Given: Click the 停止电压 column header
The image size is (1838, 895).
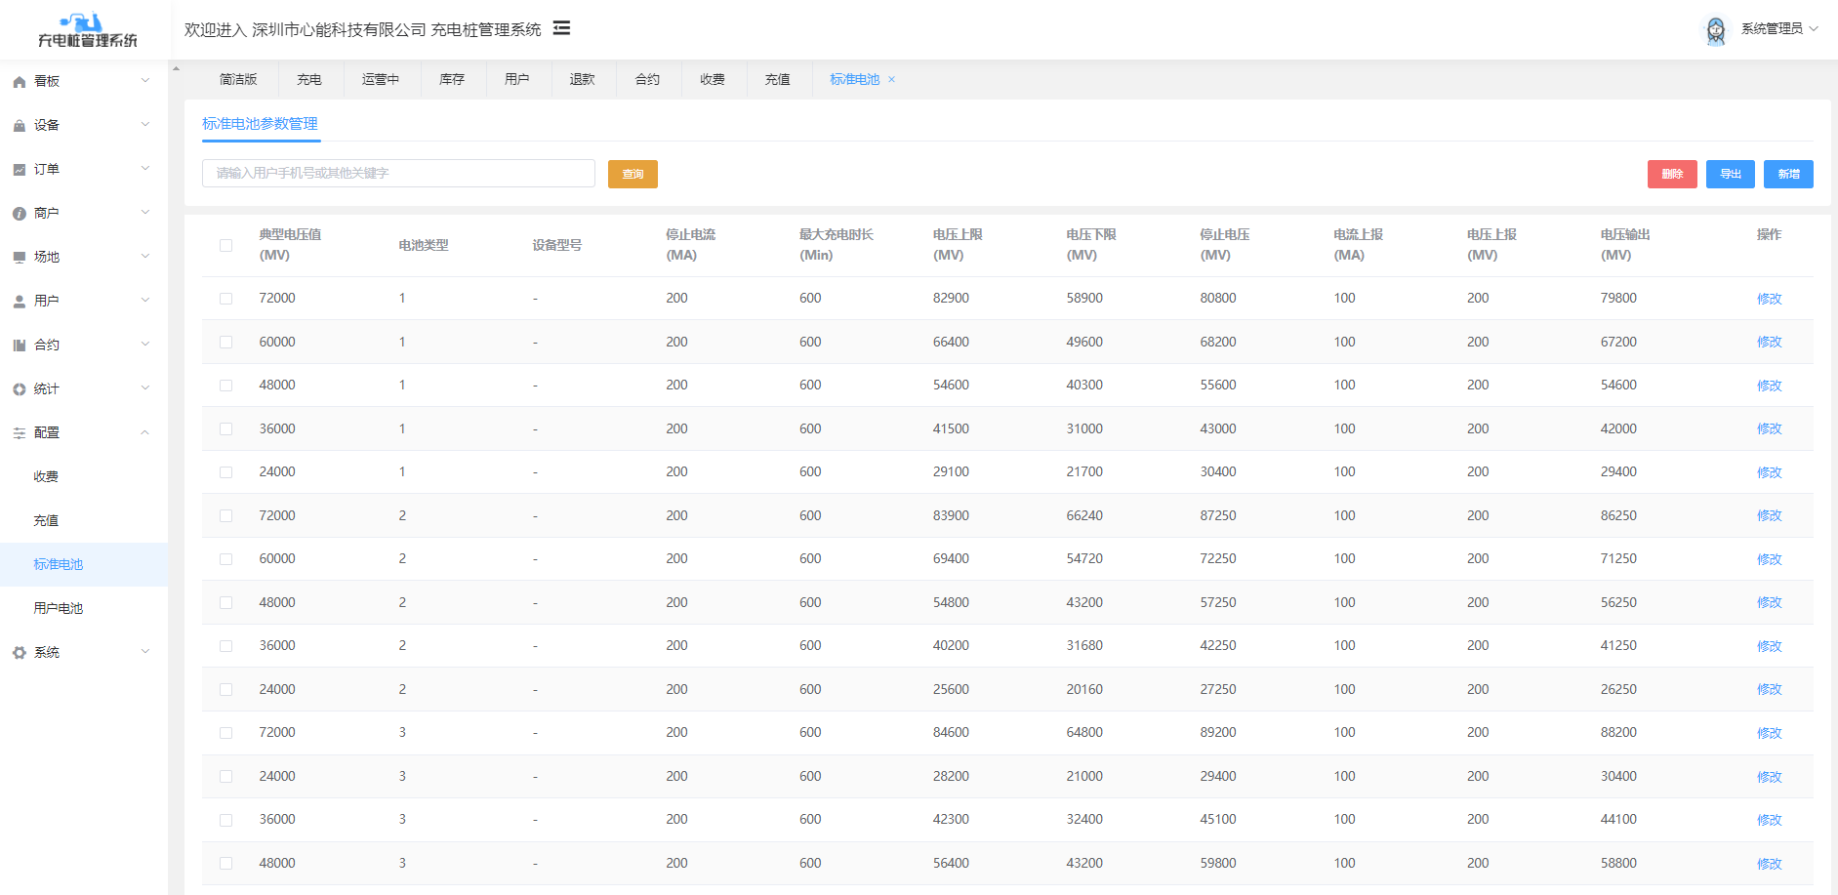Looking at the screenshot, I should [x=1225, y=245].
